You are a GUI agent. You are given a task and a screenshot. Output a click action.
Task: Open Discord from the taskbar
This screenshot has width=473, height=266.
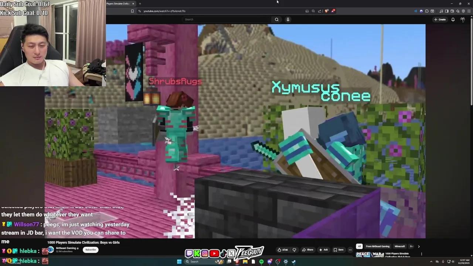coord(270,262)
